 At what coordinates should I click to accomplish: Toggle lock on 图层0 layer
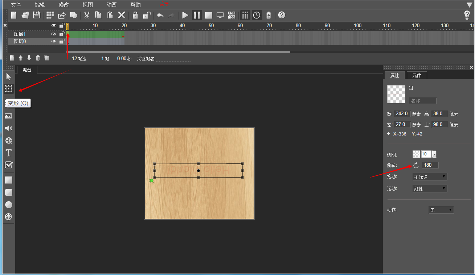click(62, 41)
